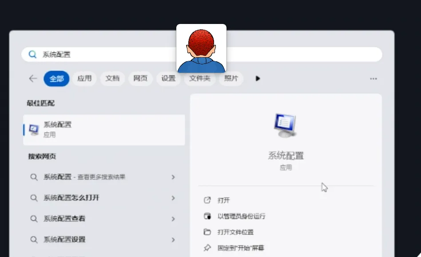
Task: Click the 系统配置 app icon in best match
Action: pyautogui.click(x=34, y=130)
